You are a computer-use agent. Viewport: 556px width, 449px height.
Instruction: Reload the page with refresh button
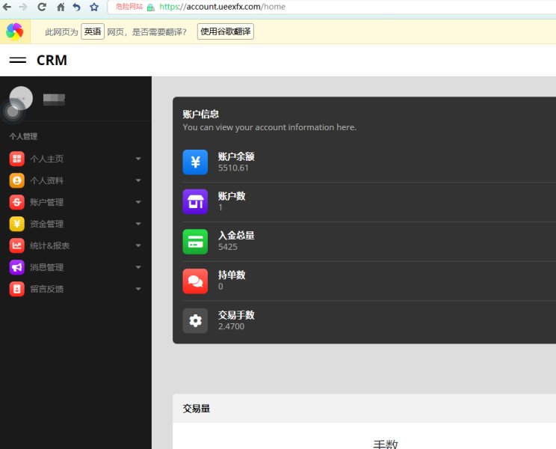[42, 7]
